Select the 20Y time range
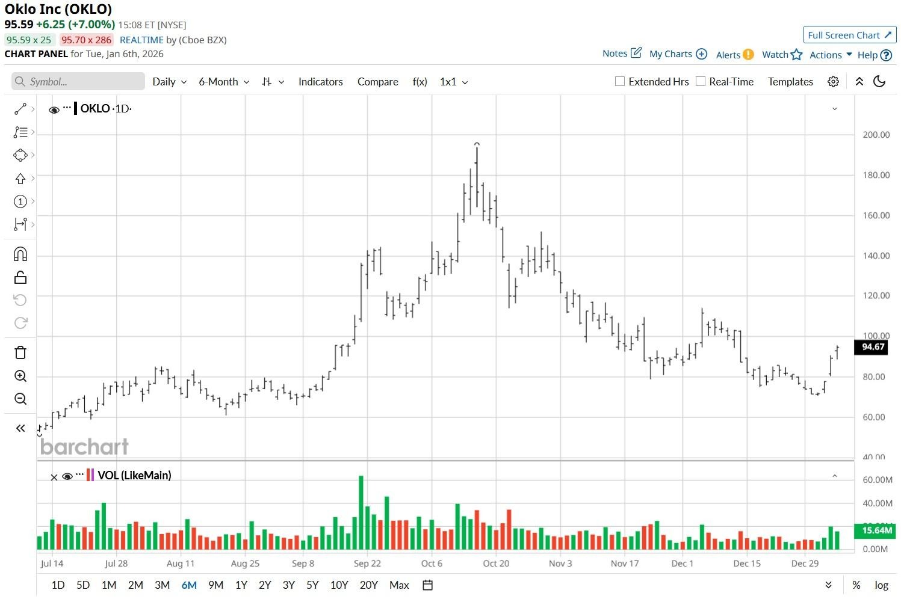 [x=368, y=585]
